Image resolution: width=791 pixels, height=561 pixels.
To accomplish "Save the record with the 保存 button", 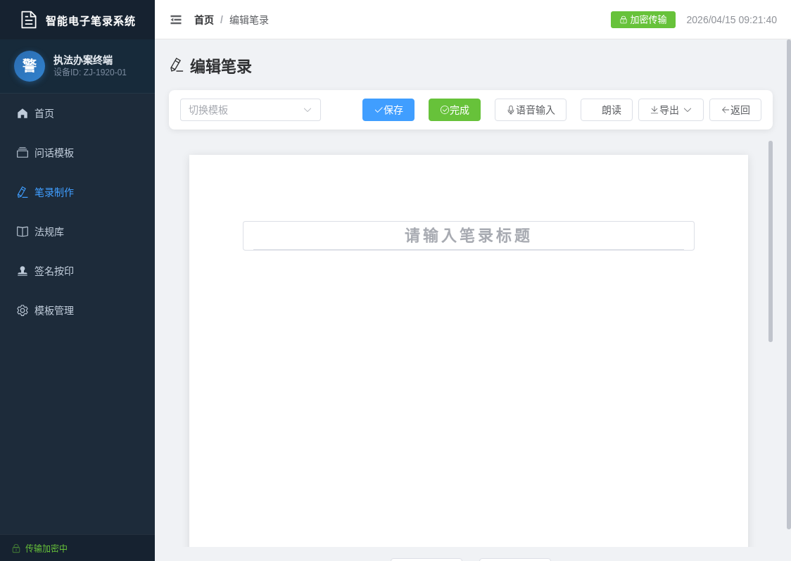I will coord(388,110).
